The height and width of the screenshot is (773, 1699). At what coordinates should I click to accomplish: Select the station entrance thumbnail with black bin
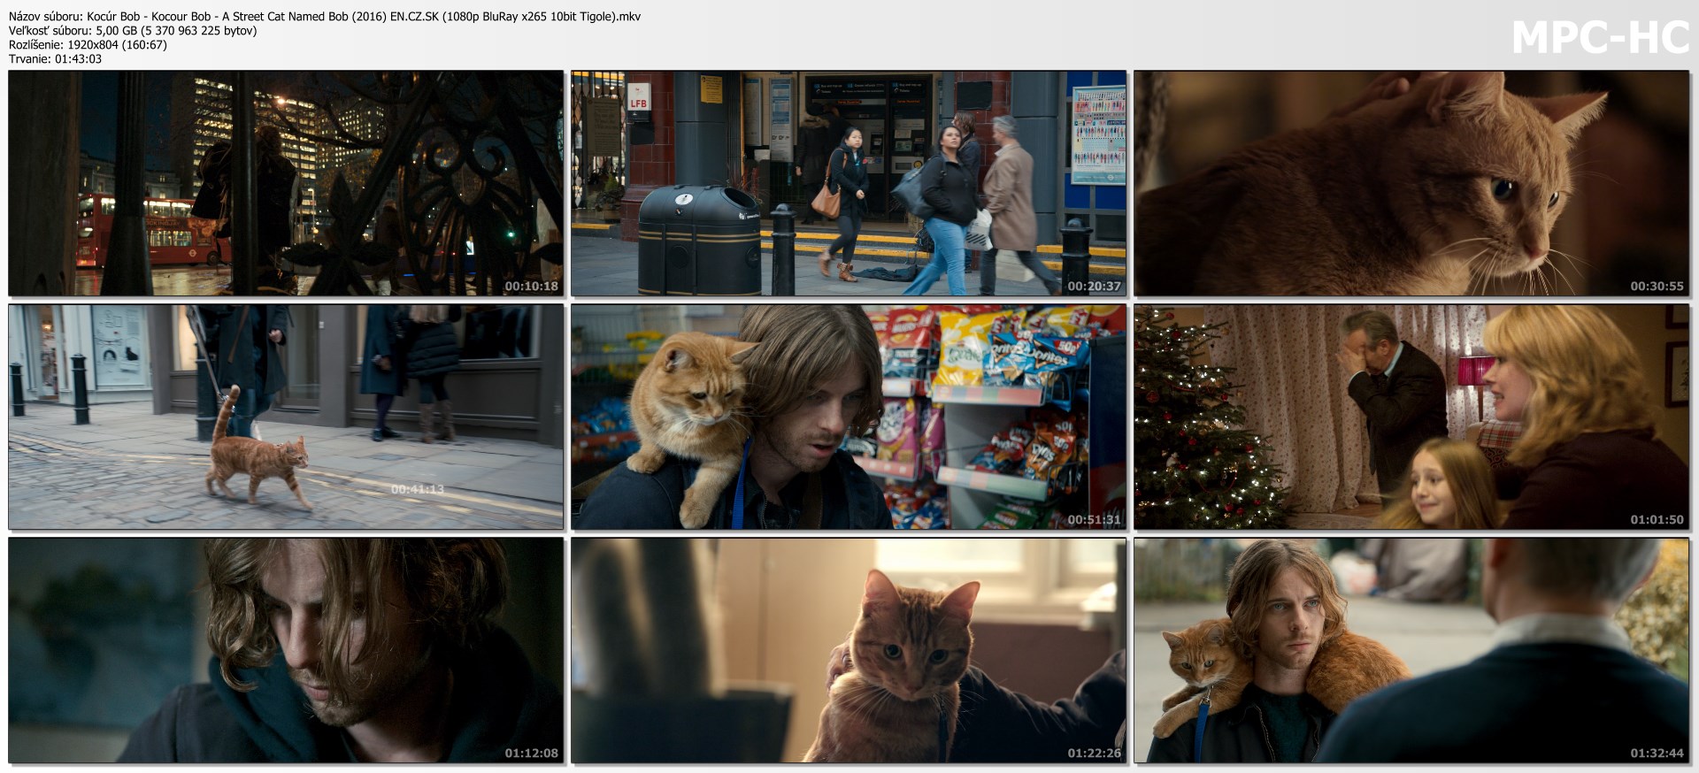(x=848, y=183)
